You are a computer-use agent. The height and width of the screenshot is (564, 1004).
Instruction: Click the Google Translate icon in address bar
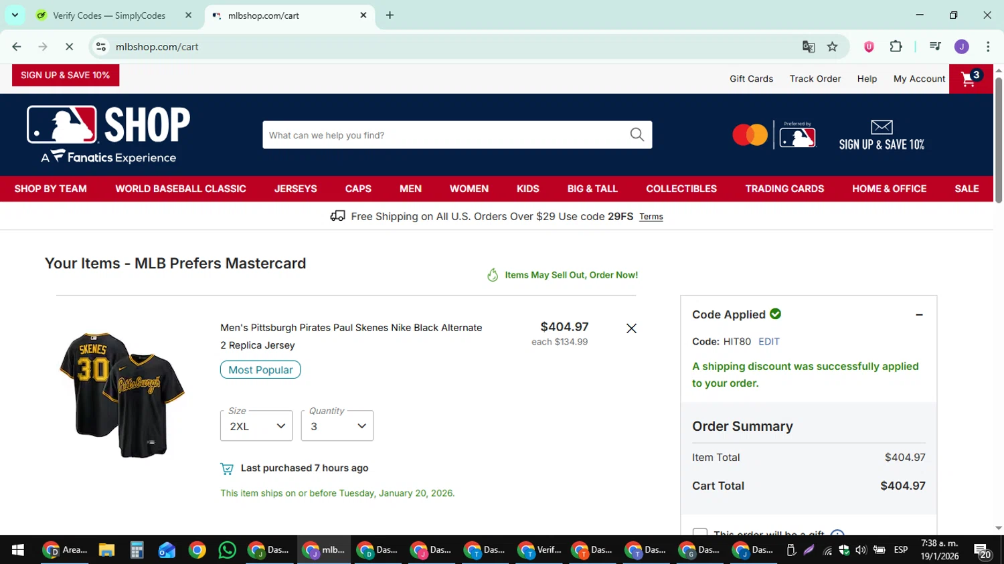click(809, 47)
